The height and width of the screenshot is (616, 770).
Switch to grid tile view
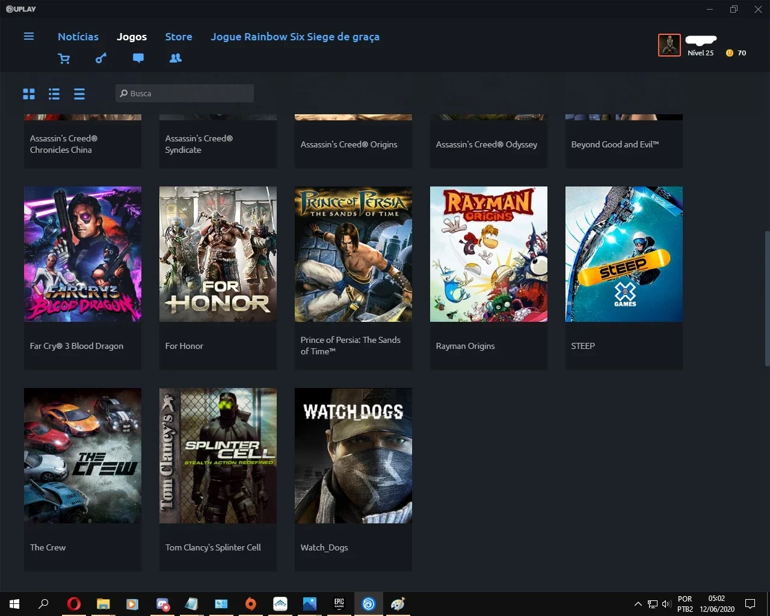click(x=29, y=94)
